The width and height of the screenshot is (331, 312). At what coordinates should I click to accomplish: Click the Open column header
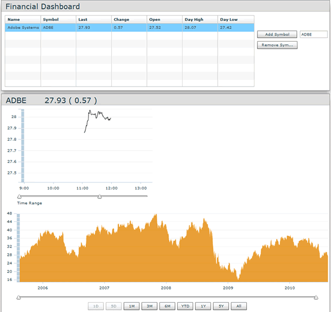point(164,20)
